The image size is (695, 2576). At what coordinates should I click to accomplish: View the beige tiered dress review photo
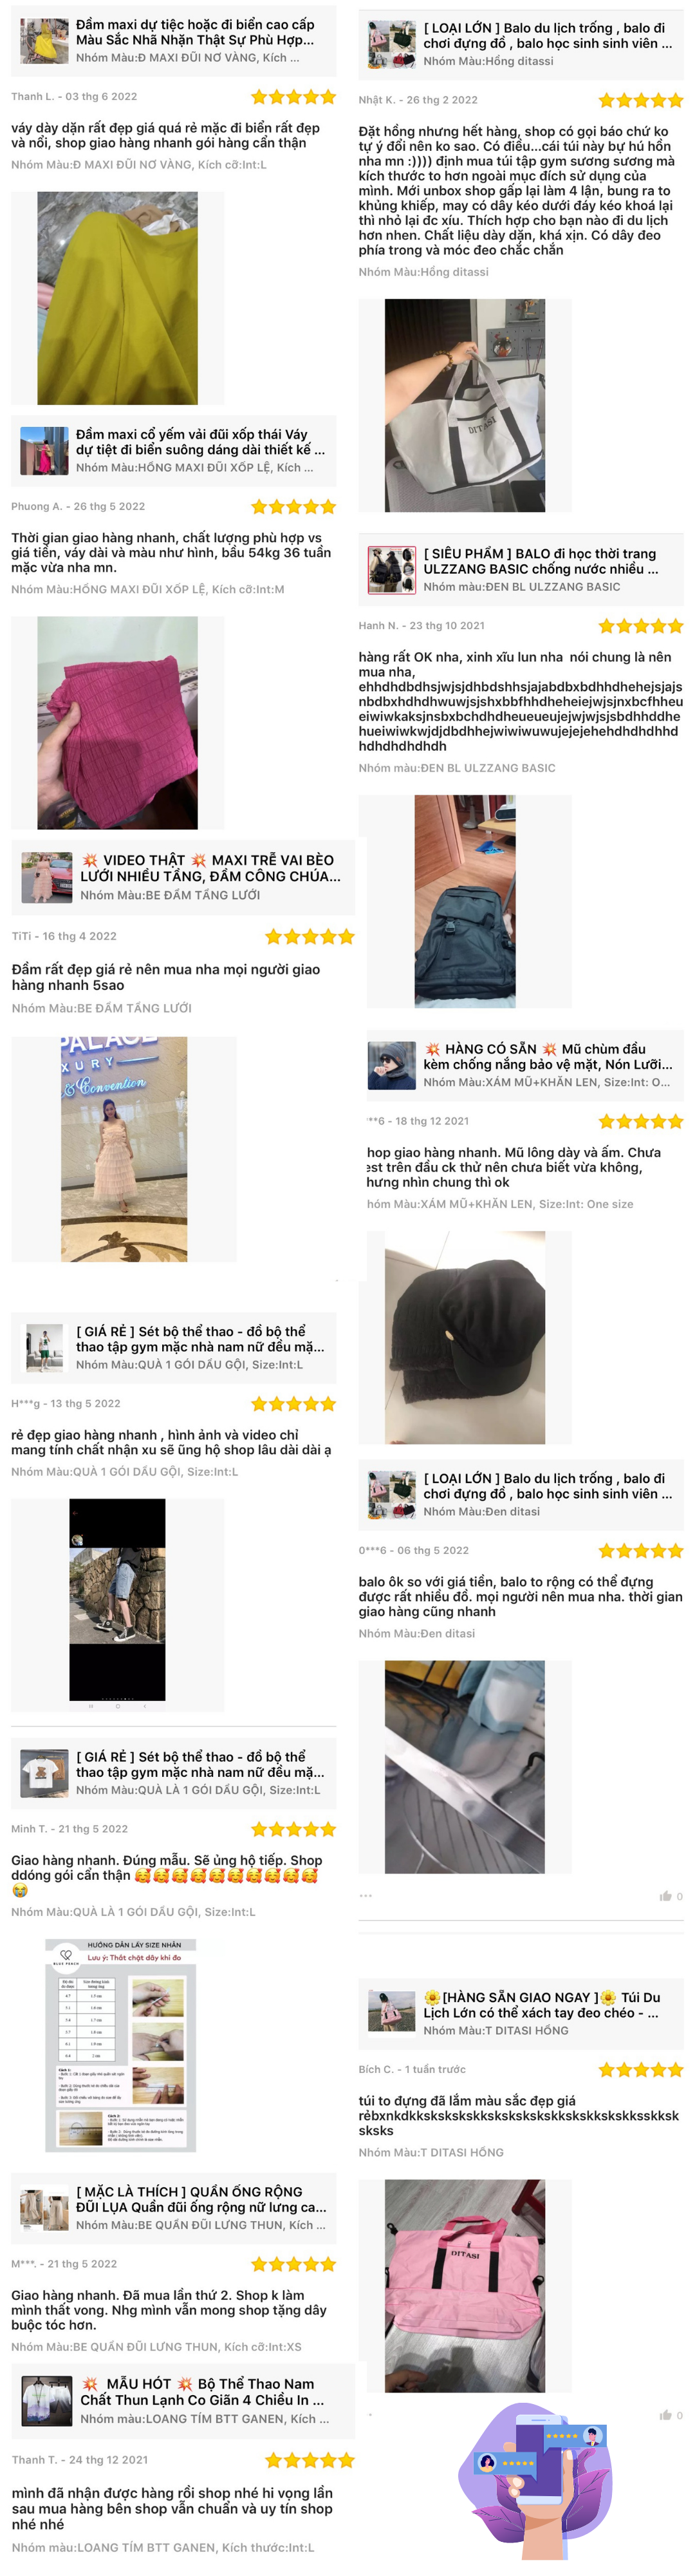click(124, 1149)
